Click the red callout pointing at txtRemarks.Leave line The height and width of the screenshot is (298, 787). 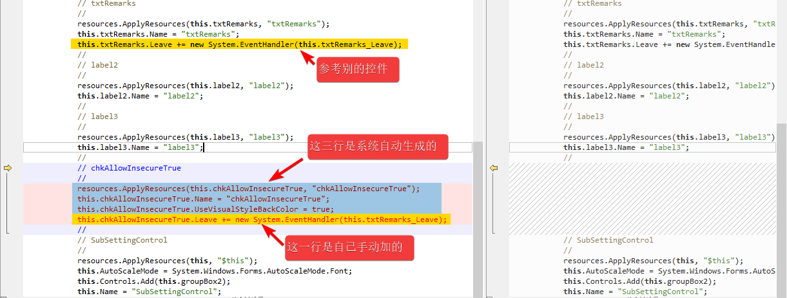point(358,70)
